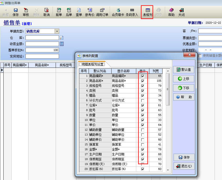Screen dimensions: 222x180
Task: Enable display for 计价方式 row
Action: click(143, 101)
